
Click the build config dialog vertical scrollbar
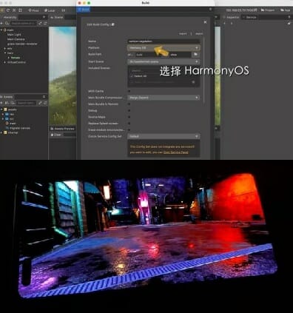[203, 70]
